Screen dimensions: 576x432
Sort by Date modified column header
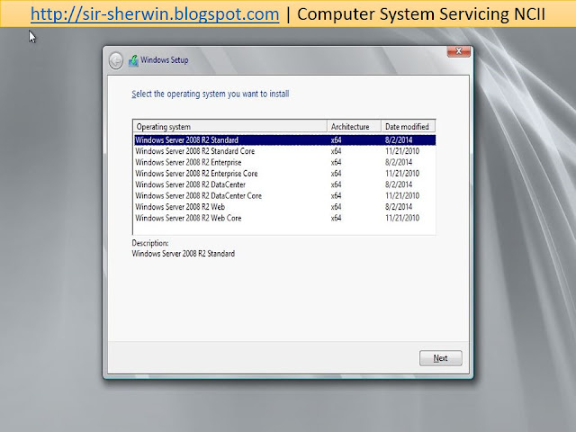(x=408, y=126)
